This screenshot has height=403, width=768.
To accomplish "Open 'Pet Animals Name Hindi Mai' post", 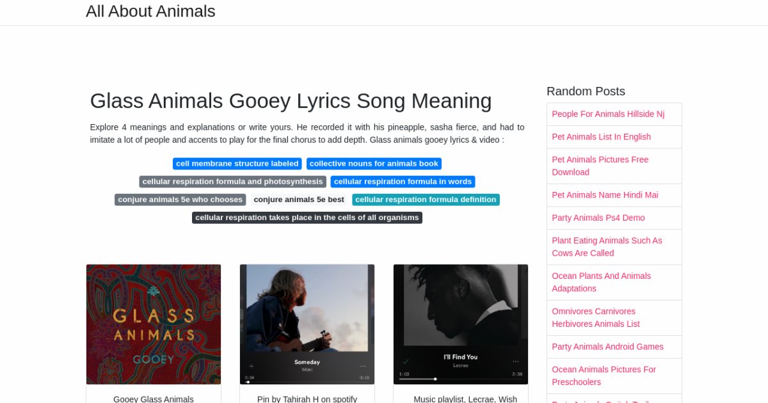I will pos(605,195).
